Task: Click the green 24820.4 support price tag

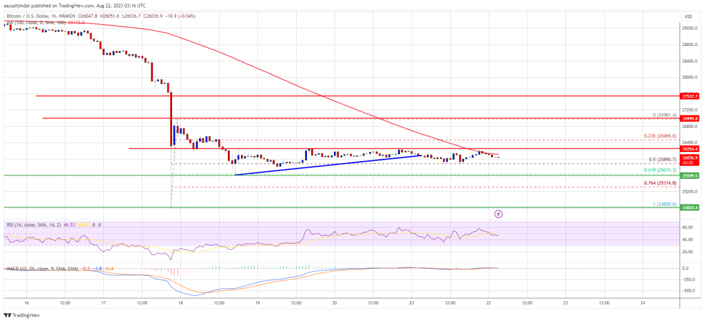Action: (x=690, y=207)
